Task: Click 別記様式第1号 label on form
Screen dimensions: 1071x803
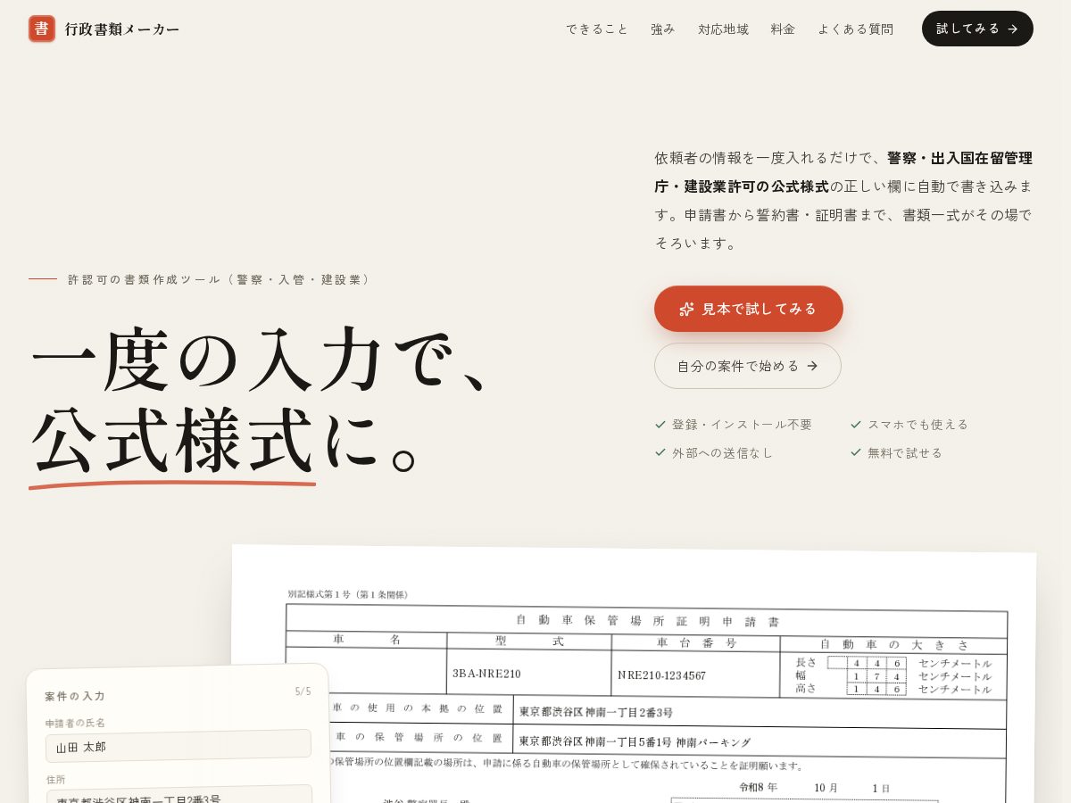Action: [348, 594]
